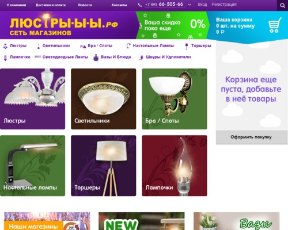Click the shopping cart icon

(x=275, y=25)
